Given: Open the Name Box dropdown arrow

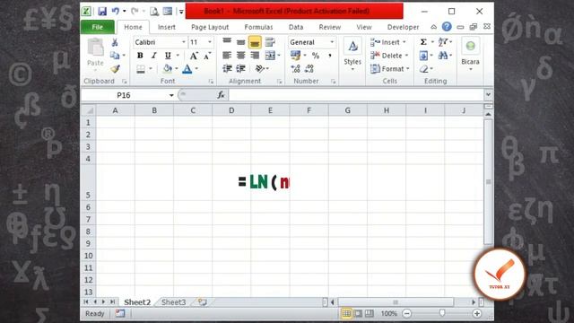Looking at the screenshot, I should click(x=171, y=96).
